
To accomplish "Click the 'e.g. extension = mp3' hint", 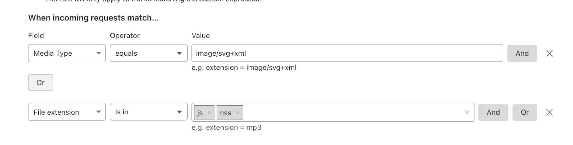I will click(226, 127).
